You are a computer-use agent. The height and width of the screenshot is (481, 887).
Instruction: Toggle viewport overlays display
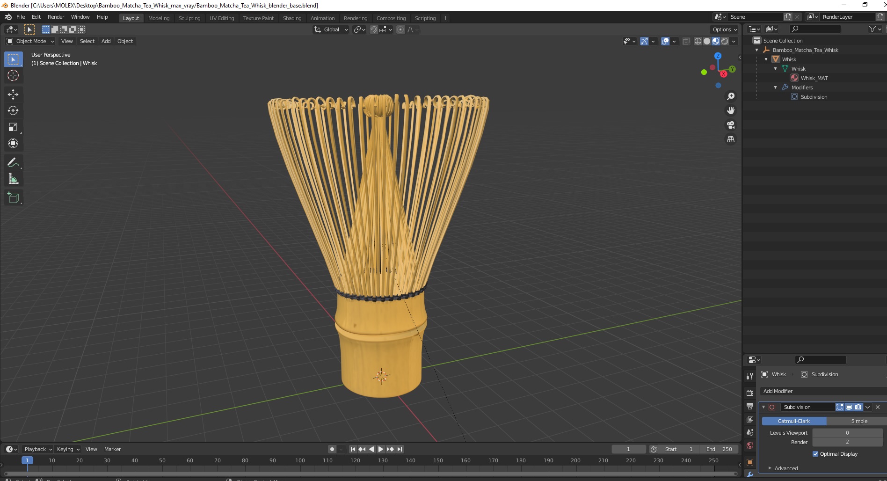point(665,41)
